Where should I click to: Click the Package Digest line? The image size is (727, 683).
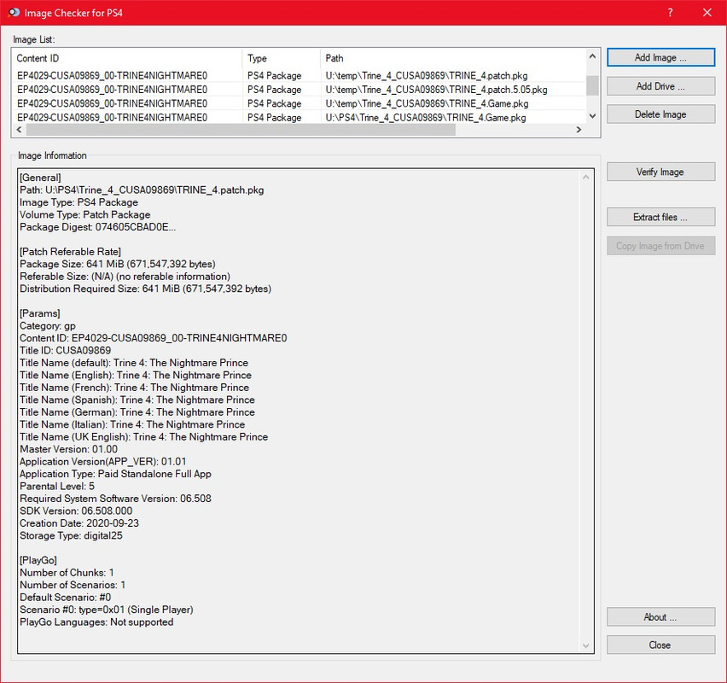coord(98,227)
